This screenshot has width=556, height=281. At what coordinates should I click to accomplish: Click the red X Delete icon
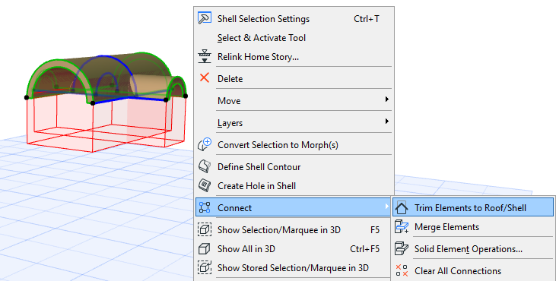point(205,78)
